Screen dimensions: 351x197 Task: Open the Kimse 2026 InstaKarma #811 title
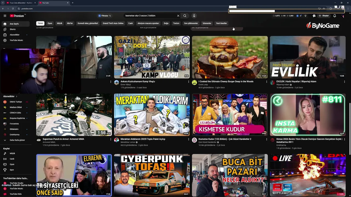[309, 141]
